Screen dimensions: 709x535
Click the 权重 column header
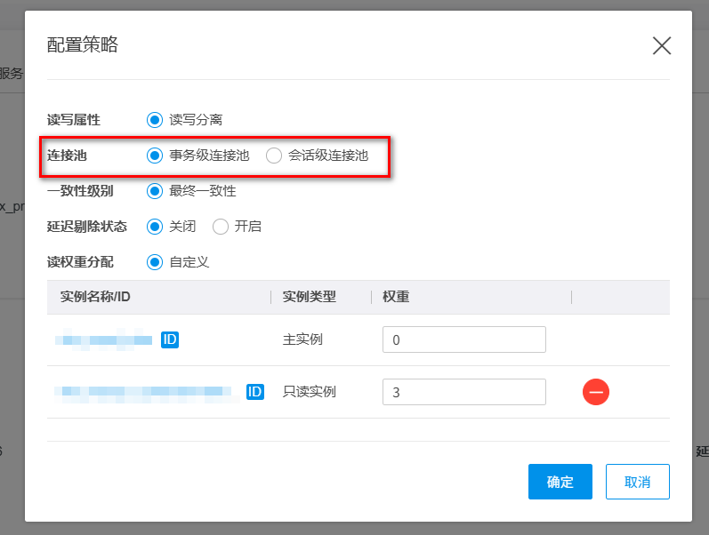(396, 297)
